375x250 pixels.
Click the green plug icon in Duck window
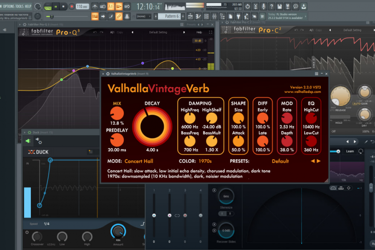tap(28, 141)
